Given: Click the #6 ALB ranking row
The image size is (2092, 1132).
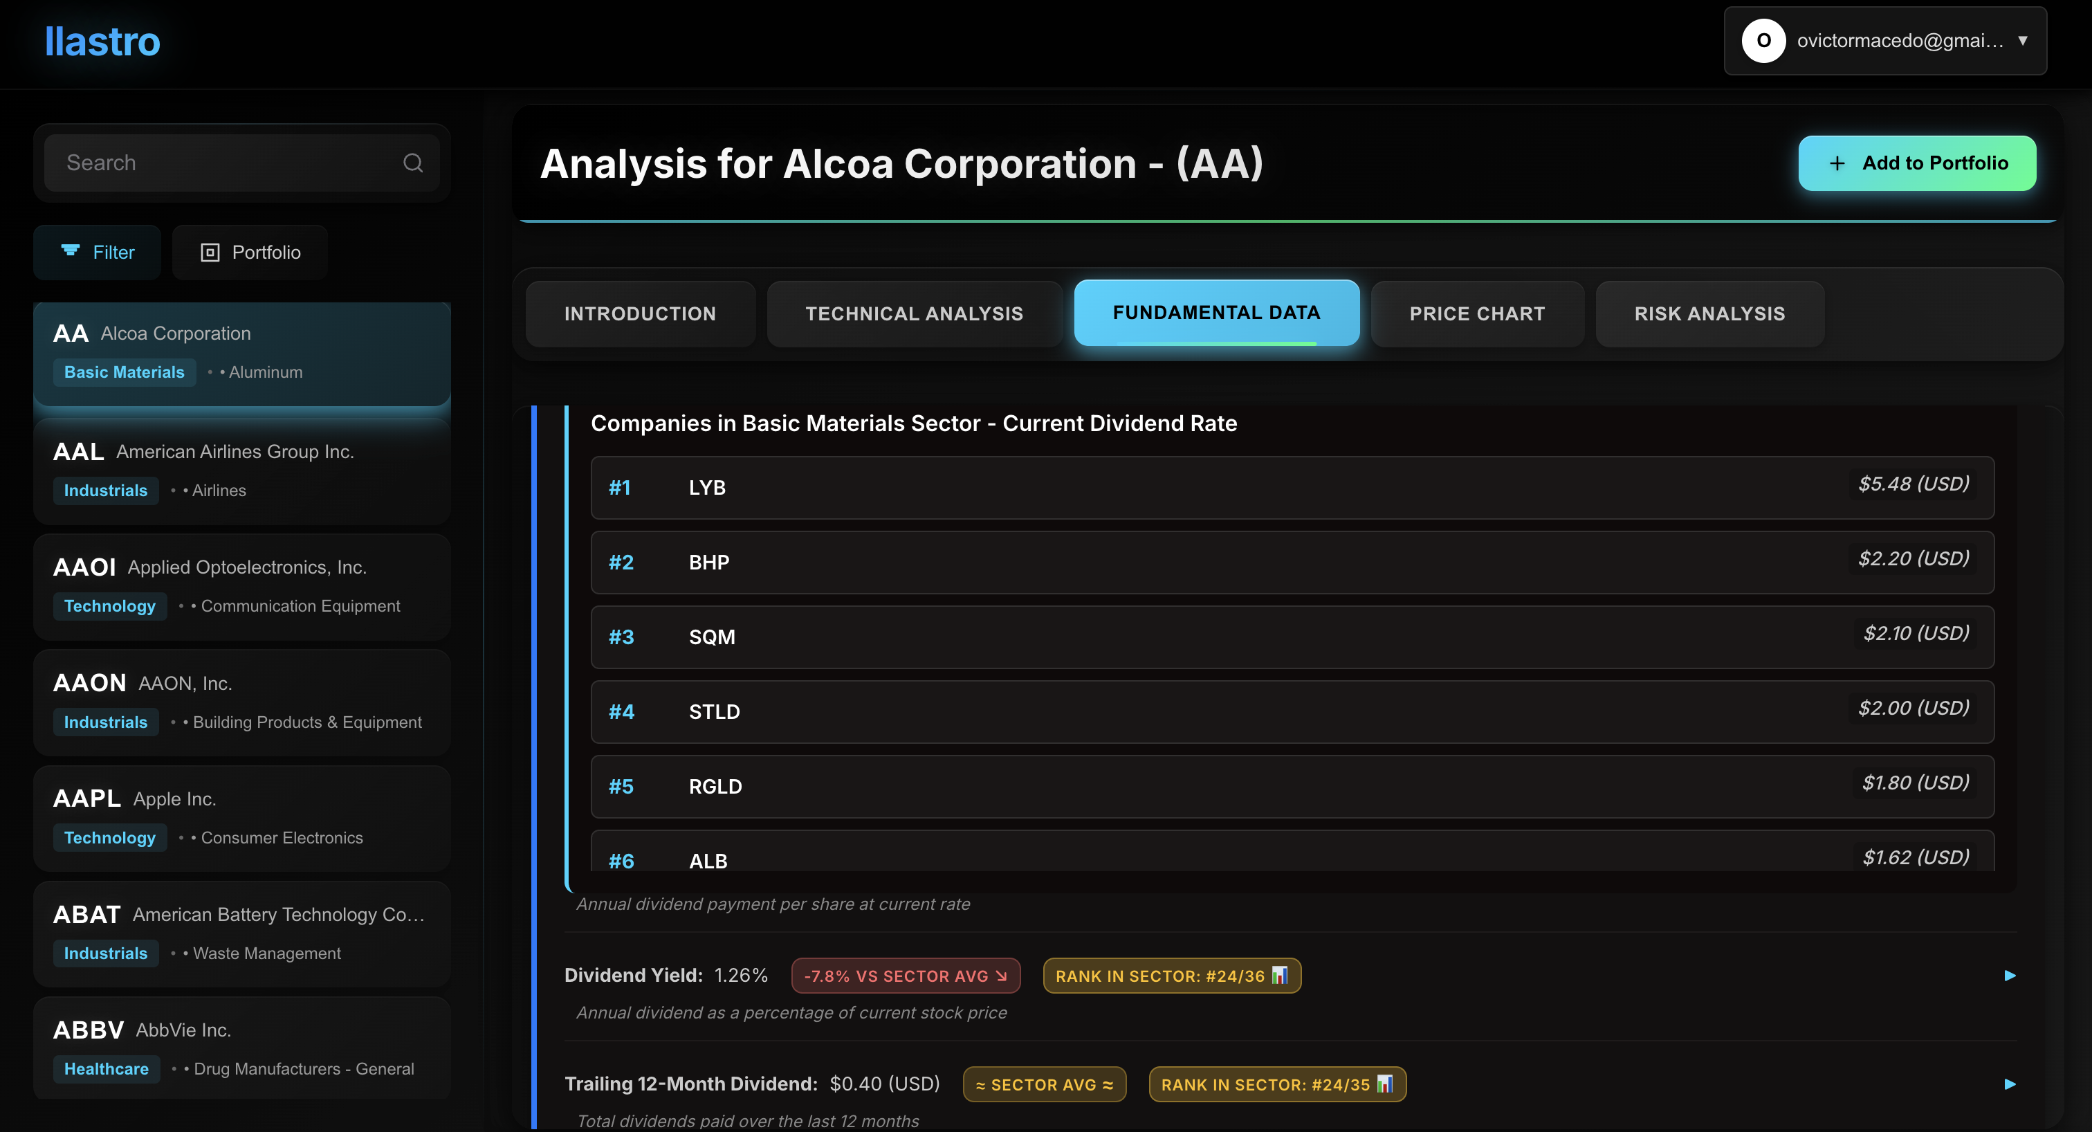Looking at the screenshot, I should click(x=1292, y=851).
